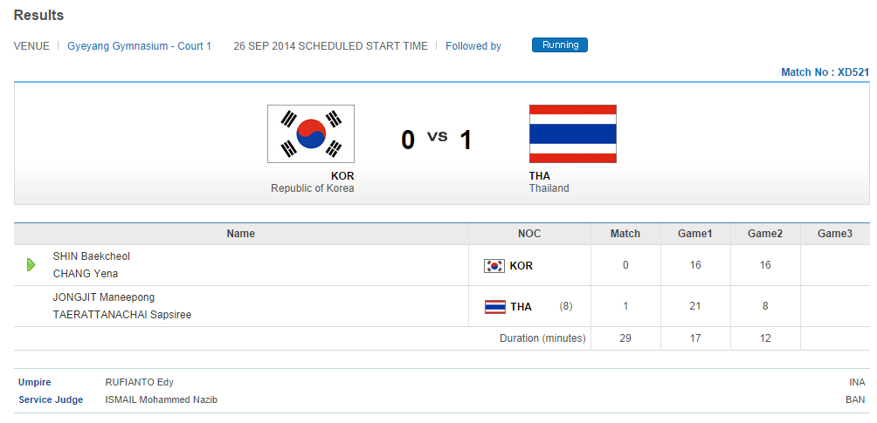This screenshot has width=877, height=423.
Task: Select the NOC column header
Action: 529,234
